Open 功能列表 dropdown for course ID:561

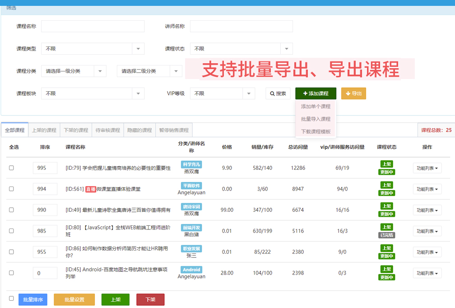click(427, 189)
